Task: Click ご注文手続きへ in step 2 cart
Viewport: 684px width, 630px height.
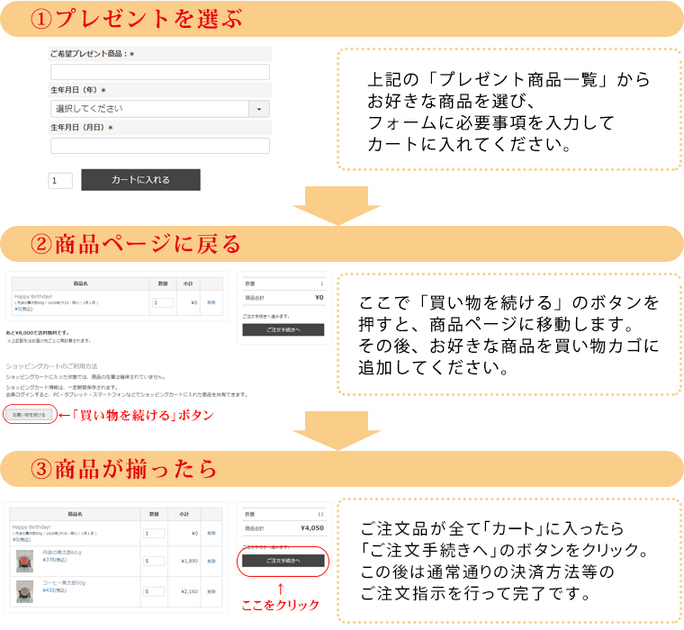Action: point(283,330)
